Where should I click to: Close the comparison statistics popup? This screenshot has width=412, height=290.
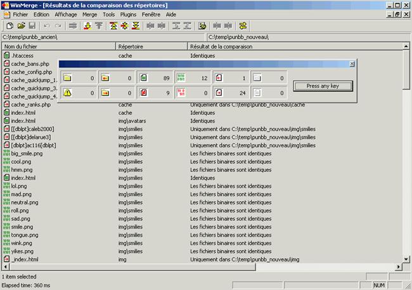352,64
